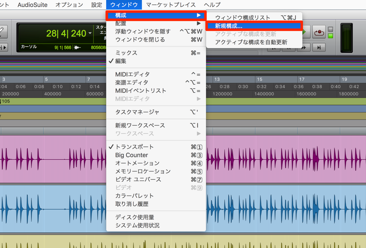Open the オプション menu
The image size is (366, 248).
(69, 5)
